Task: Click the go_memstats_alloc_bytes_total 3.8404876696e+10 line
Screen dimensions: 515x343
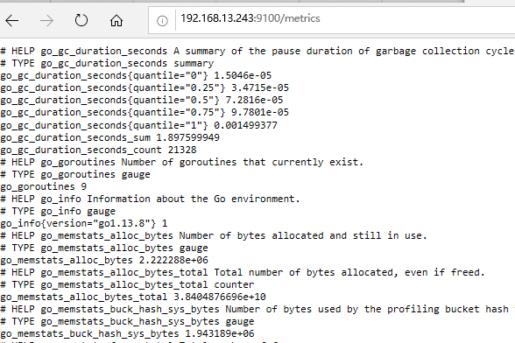Action: pos(133,297)
